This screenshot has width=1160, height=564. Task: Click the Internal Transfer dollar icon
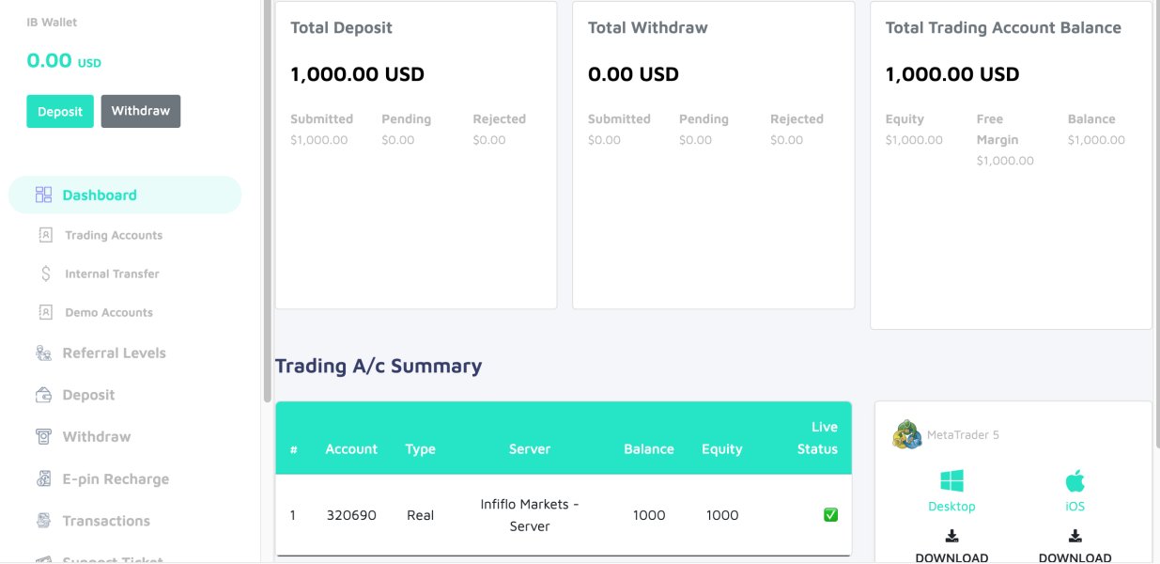(45, 274)
